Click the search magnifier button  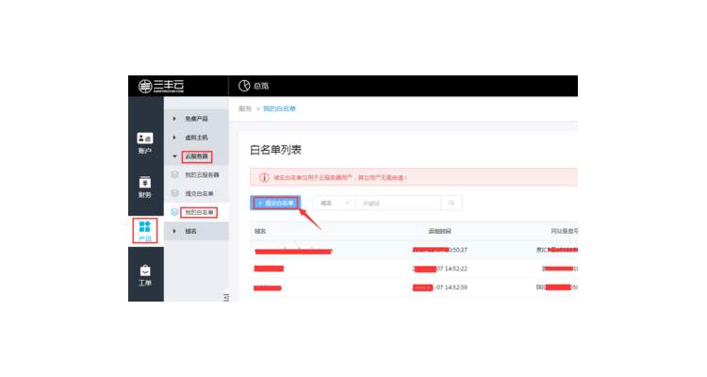tap(452, 203)
